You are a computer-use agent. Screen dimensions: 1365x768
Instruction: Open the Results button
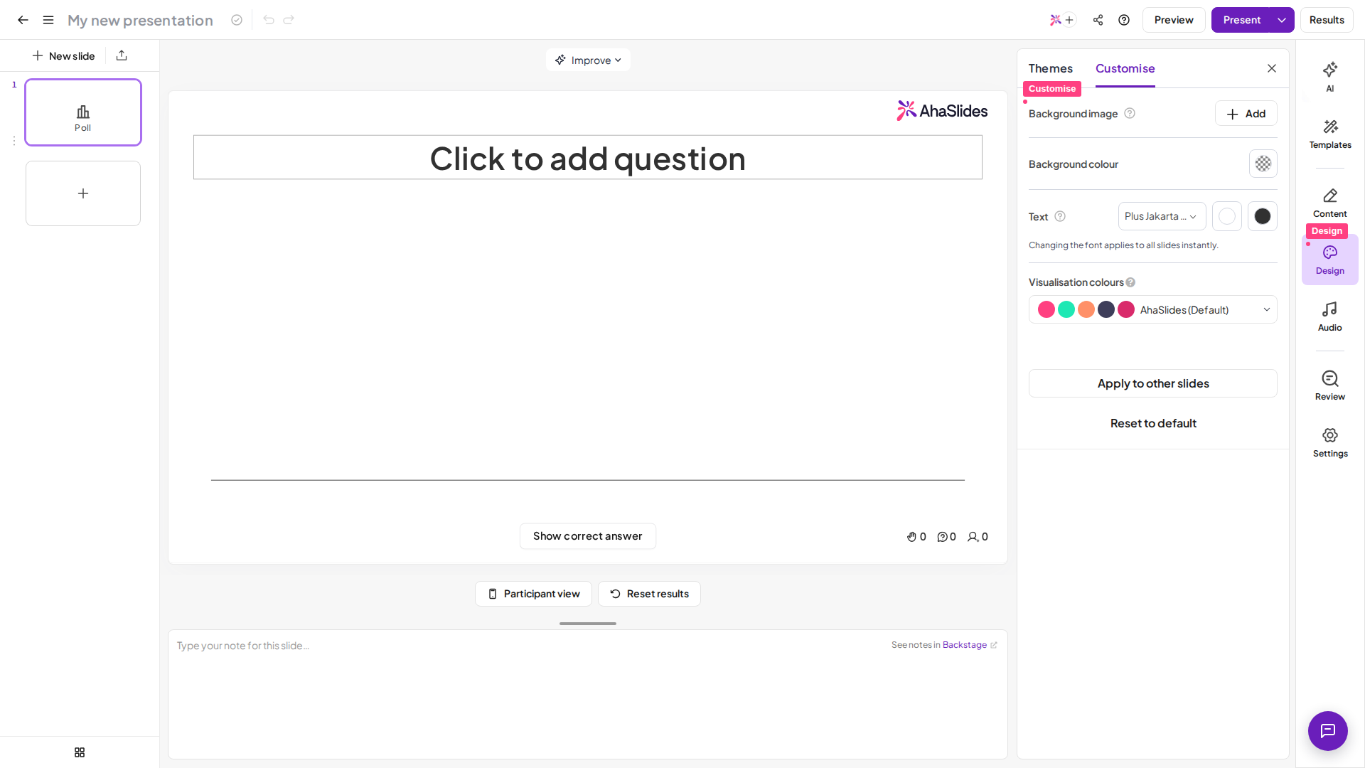[x=1327, y=20]
